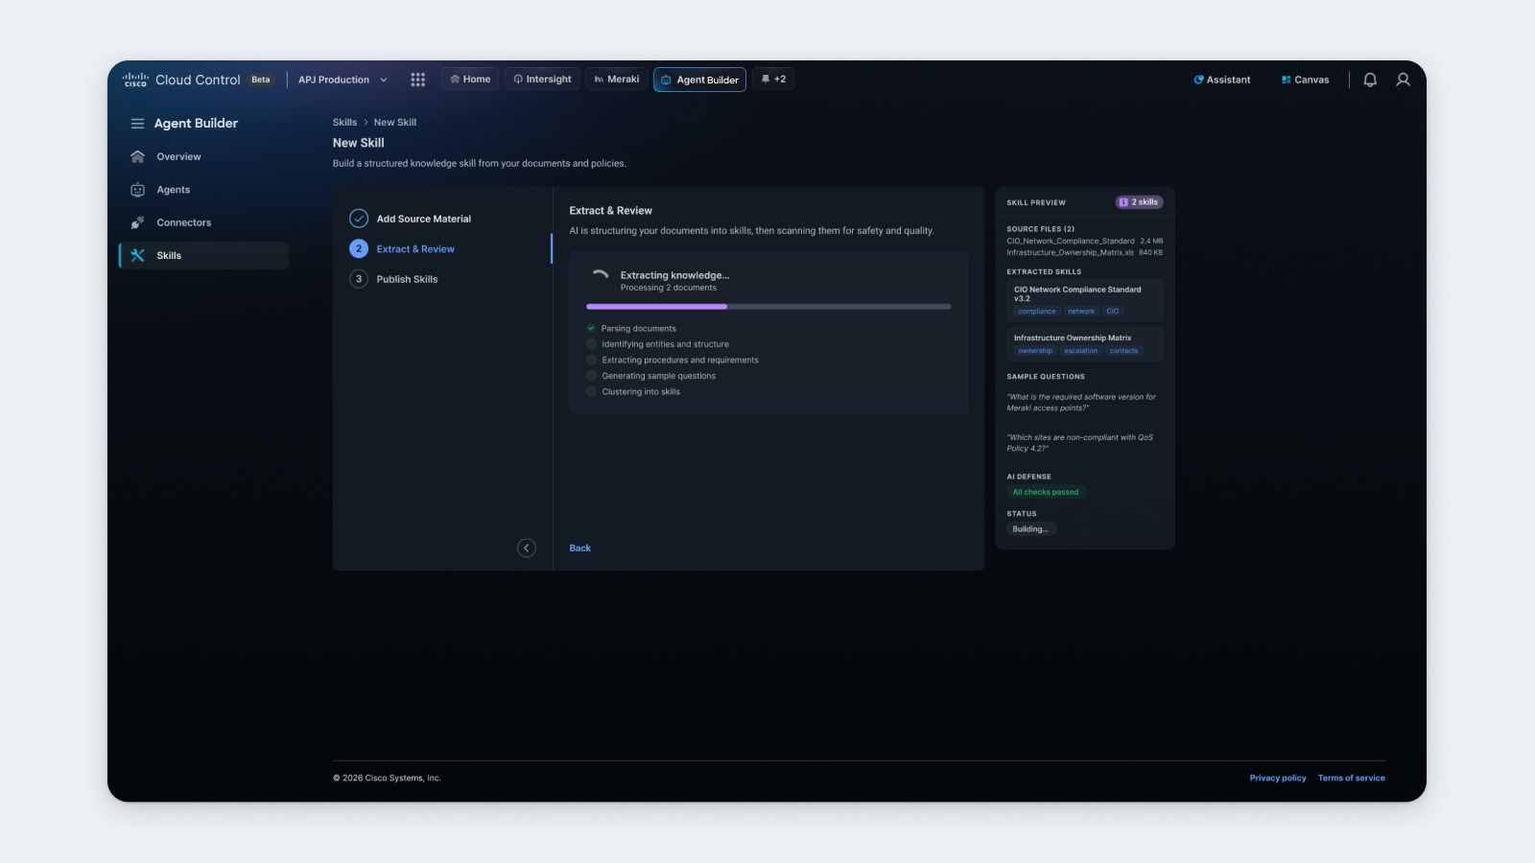Select the Publish Skills step
Viewport: 1535px width, 863px height.
393,279
